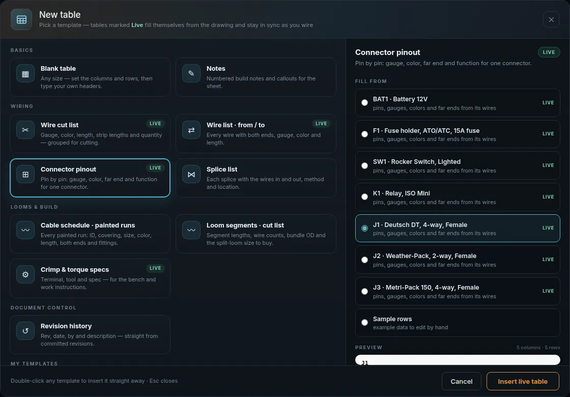Screen dimensions: 570x397
Task: Click the LIVE label on K1 Relay row
Action: [x=548, y=197]
